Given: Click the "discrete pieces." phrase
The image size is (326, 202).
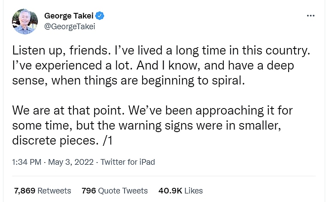Looking at the screenshot, I should click(x=53, y=140).
